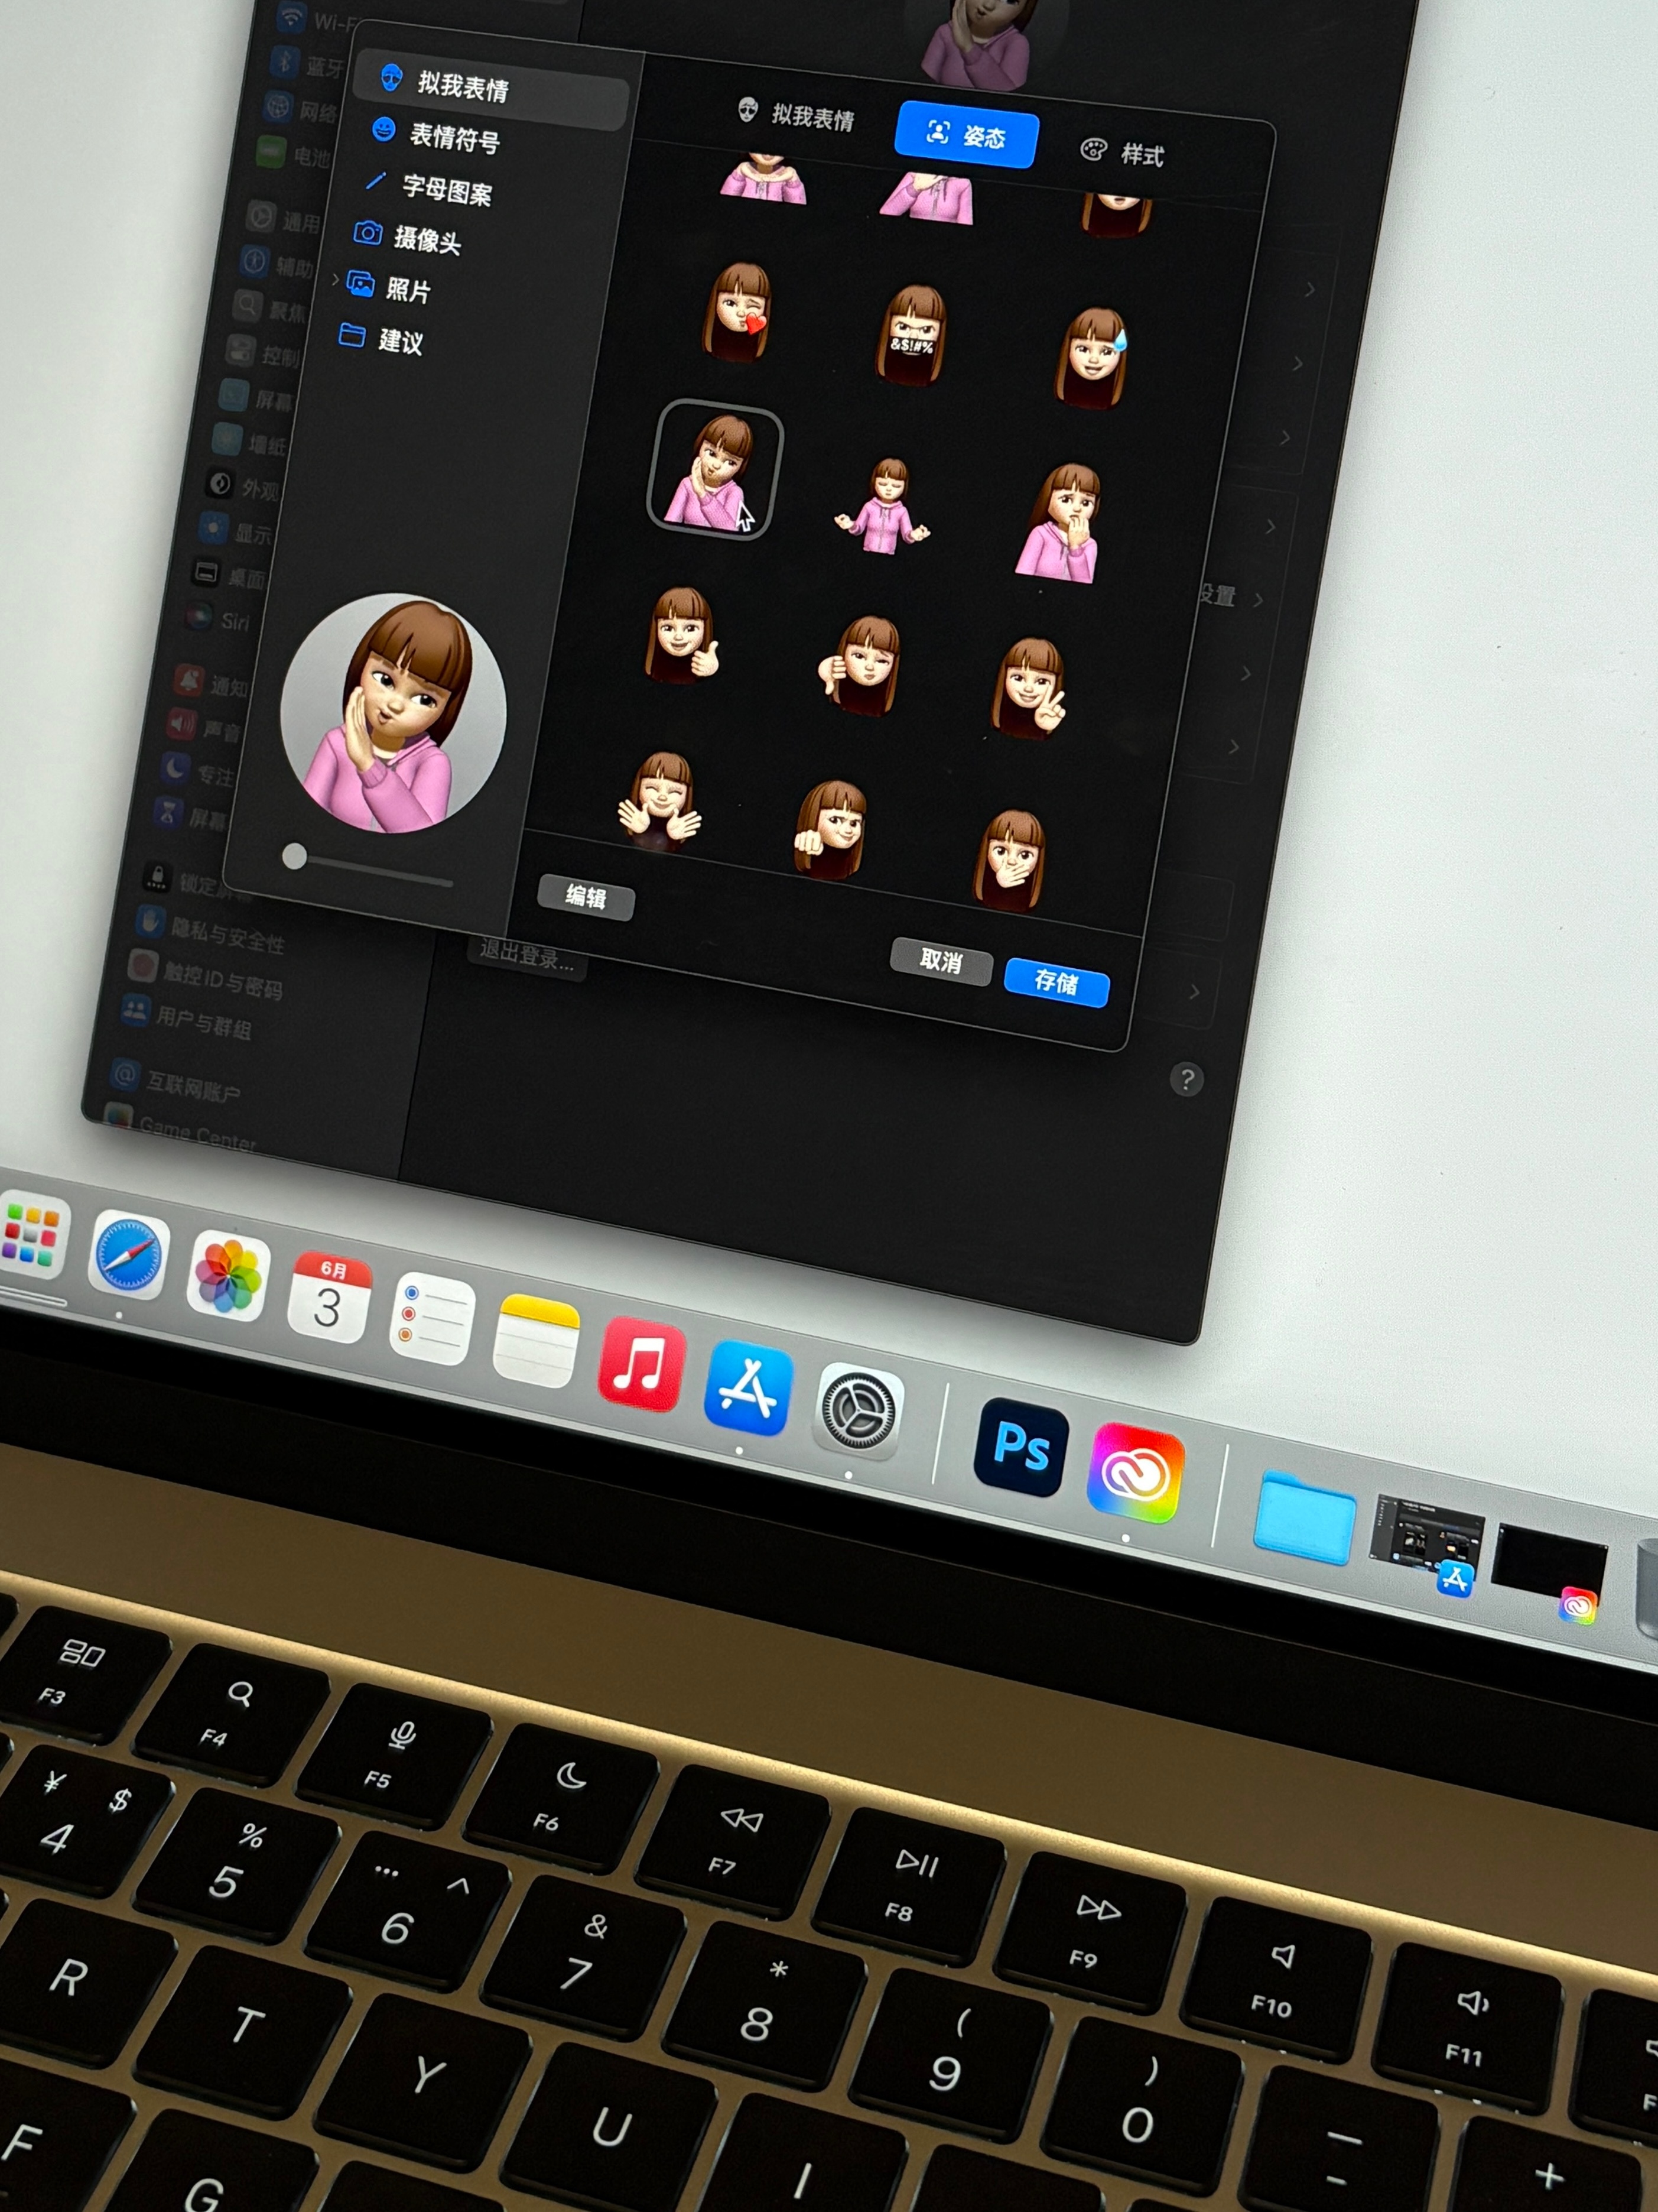Switch to the 拟我表情 tab
Viewport: 1658px width, 2212px height.
797,115
